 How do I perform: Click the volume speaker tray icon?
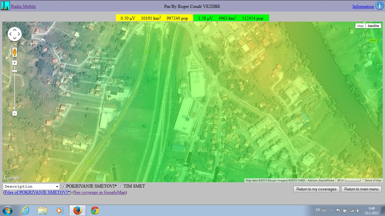pos(358,210)
